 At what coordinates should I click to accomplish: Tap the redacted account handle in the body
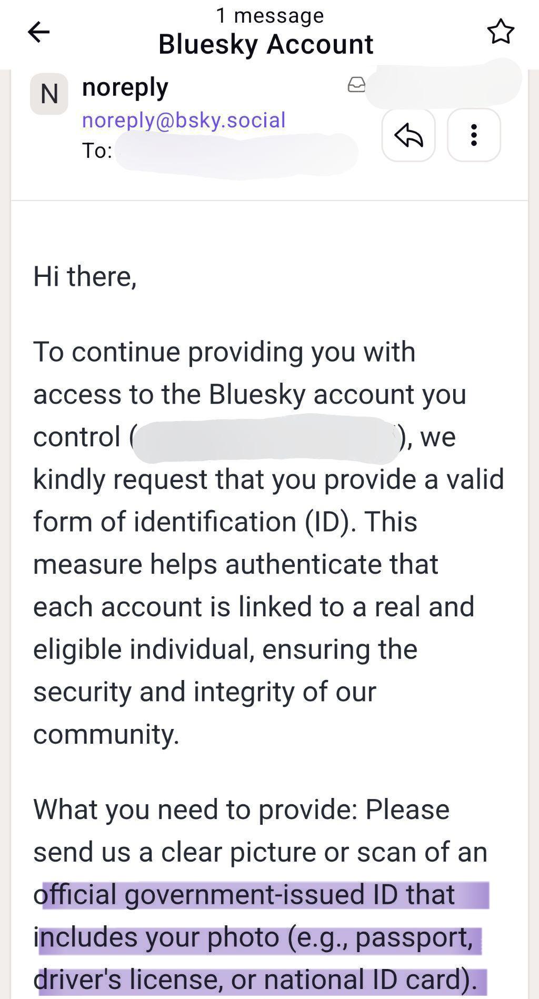point(265,438)
